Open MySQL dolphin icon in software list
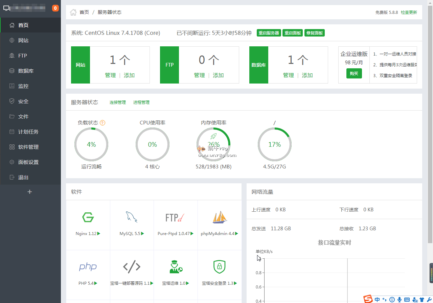 132,217
